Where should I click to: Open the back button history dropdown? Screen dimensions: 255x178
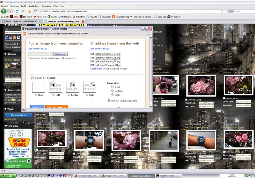(x=12, y=11)
